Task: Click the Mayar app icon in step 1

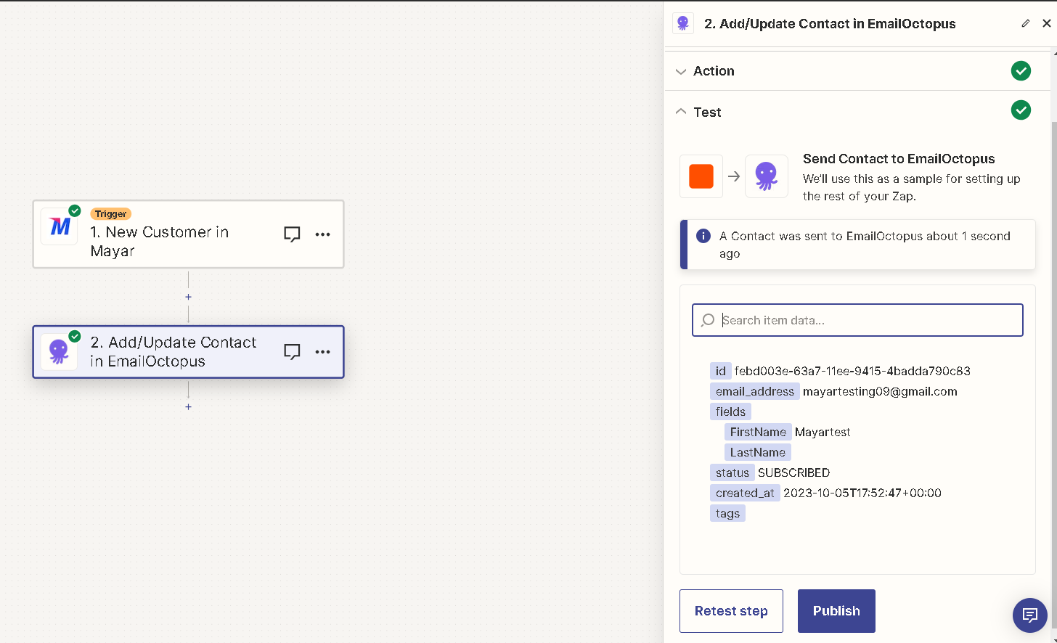Action: 60,226
